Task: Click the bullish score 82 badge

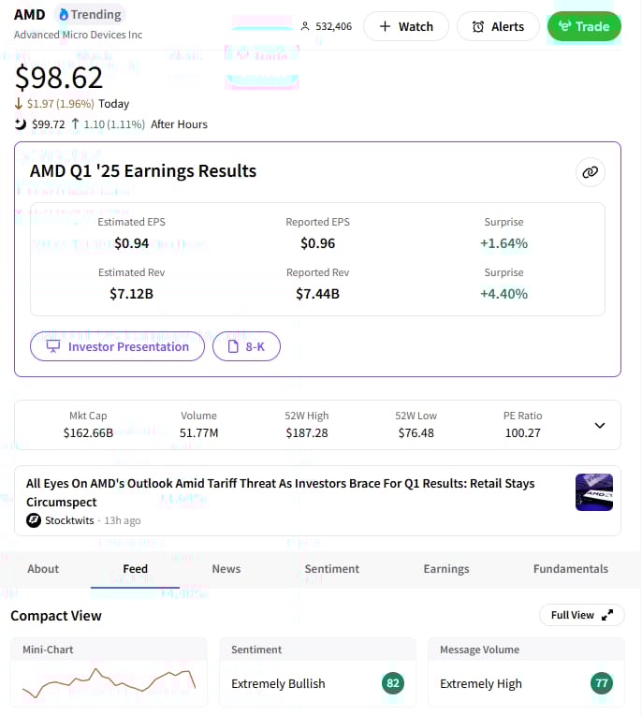Action: click(x=393, y=683)
